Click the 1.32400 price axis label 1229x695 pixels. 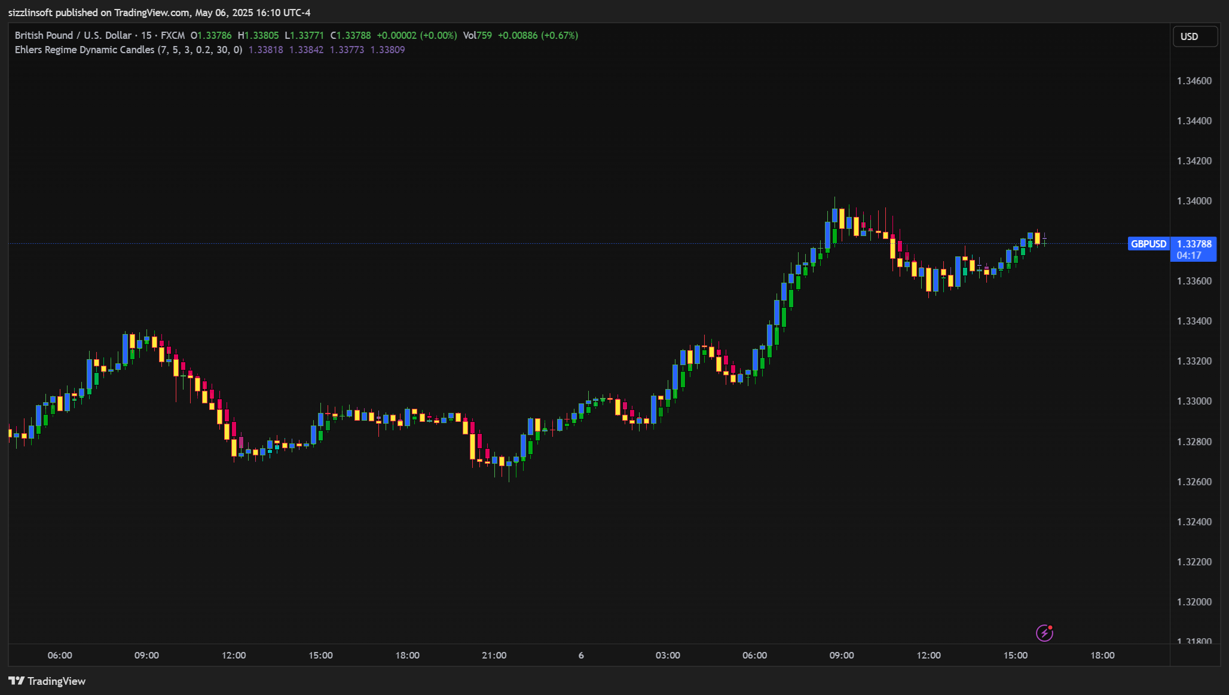1194,522
